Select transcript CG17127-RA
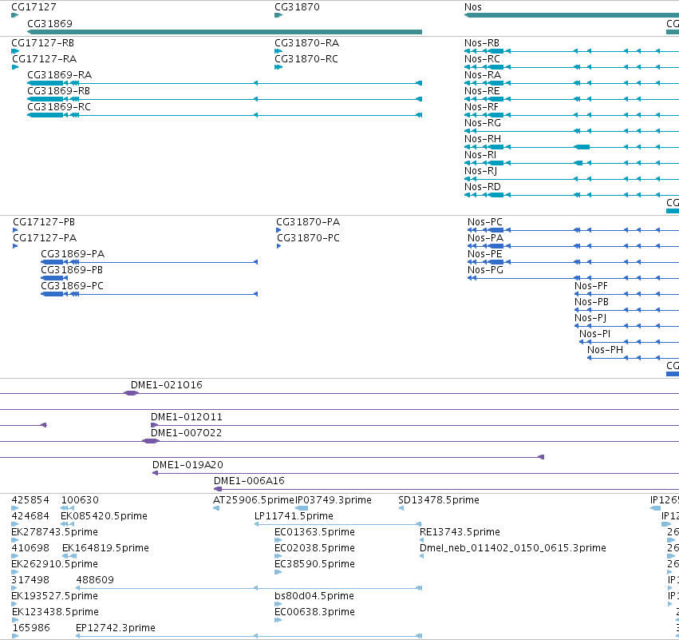Image resolution: width=679 pixels, height=640 pixels. coord(44,59)
